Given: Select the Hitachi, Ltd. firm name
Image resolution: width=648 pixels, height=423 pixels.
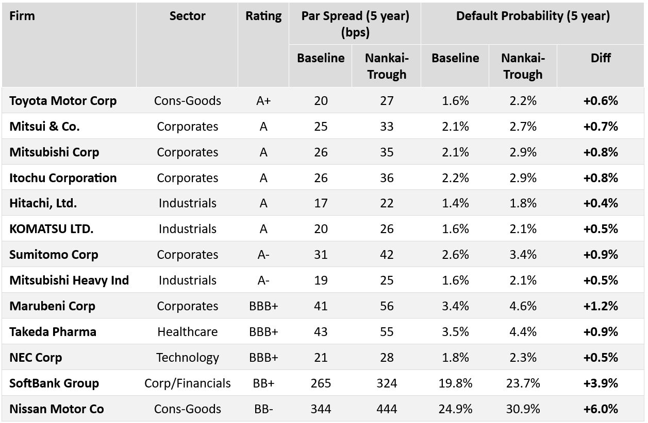Looking at the screenshot, I should click(43, 203).
